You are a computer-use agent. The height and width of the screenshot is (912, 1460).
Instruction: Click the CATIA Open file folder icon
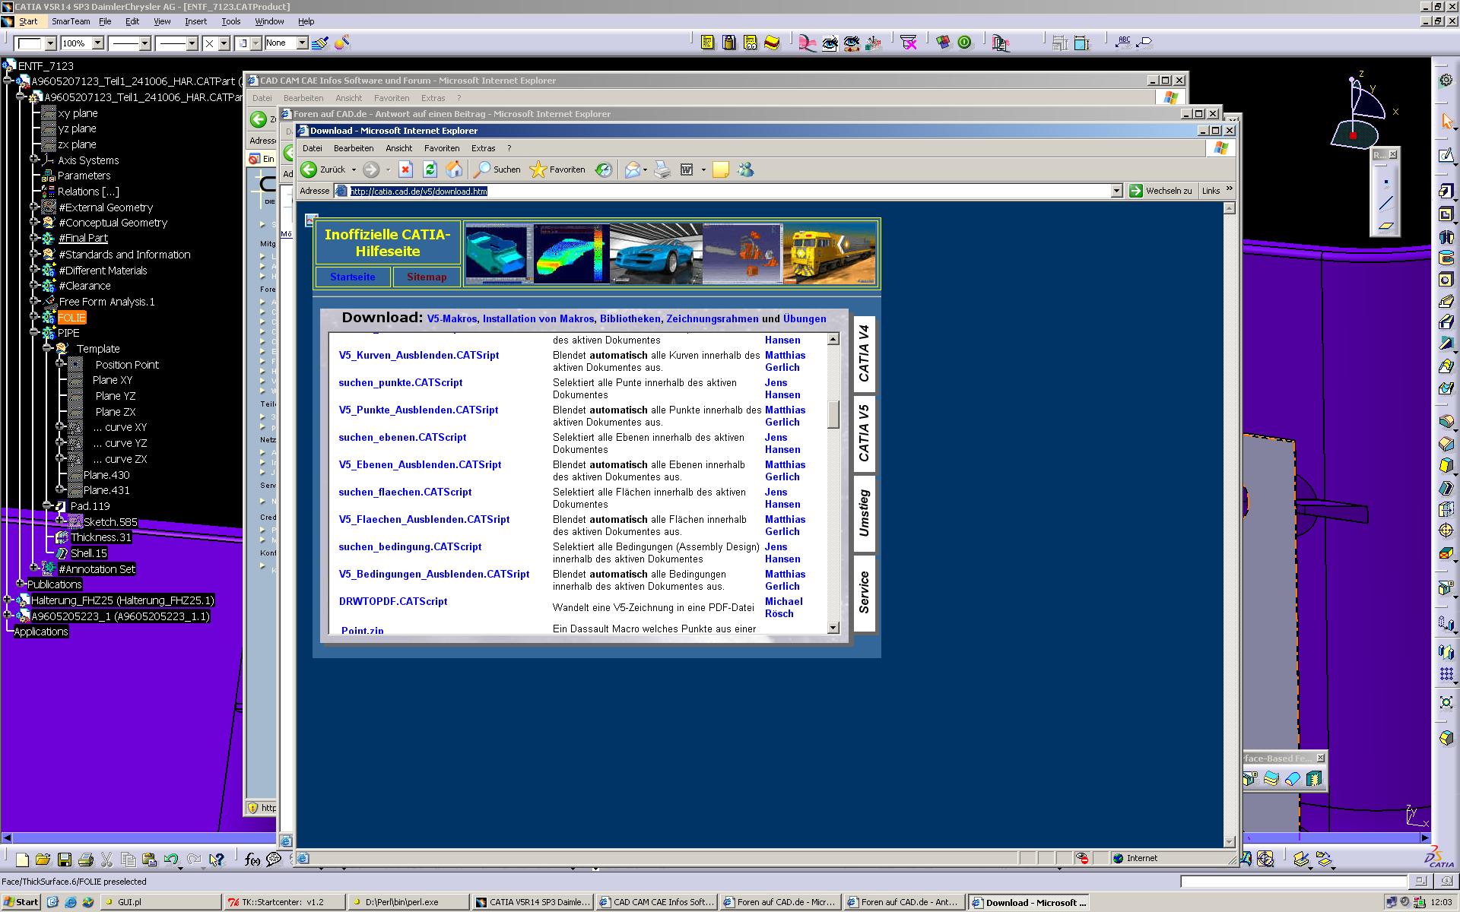point(43,860)
